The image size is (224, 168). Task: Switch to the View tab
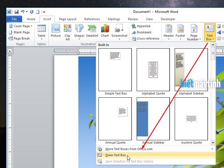coord(149,19)
